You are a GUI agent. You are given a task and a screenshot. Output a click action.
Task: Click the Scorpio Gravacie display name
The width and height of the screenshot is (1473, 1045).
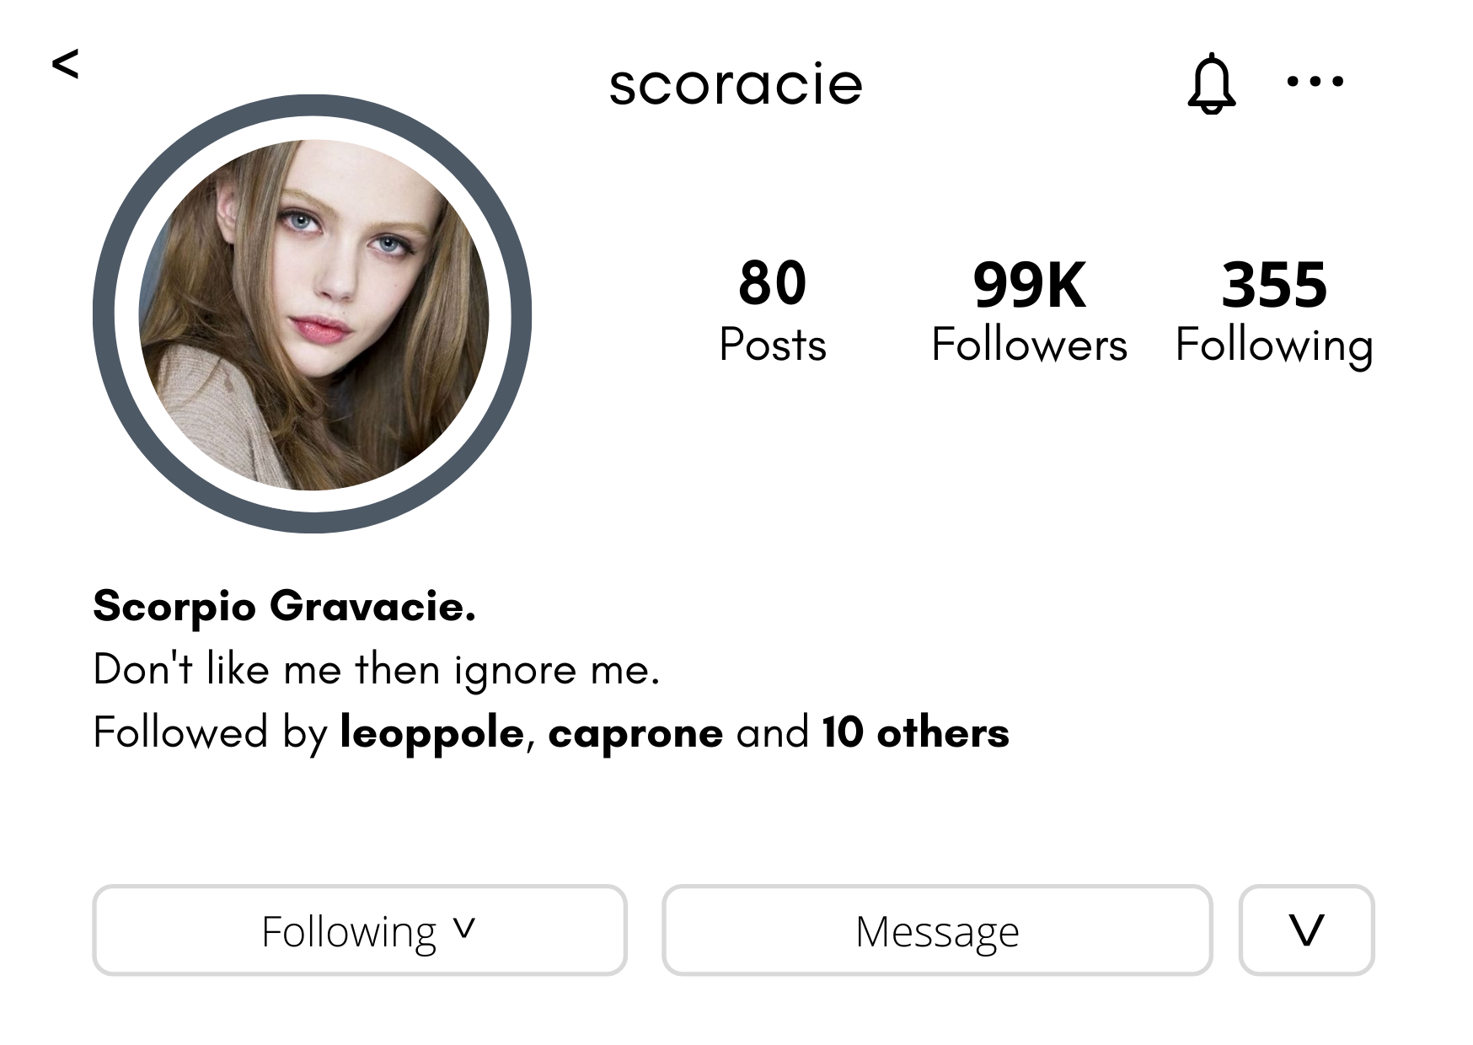tap(284, 606)
